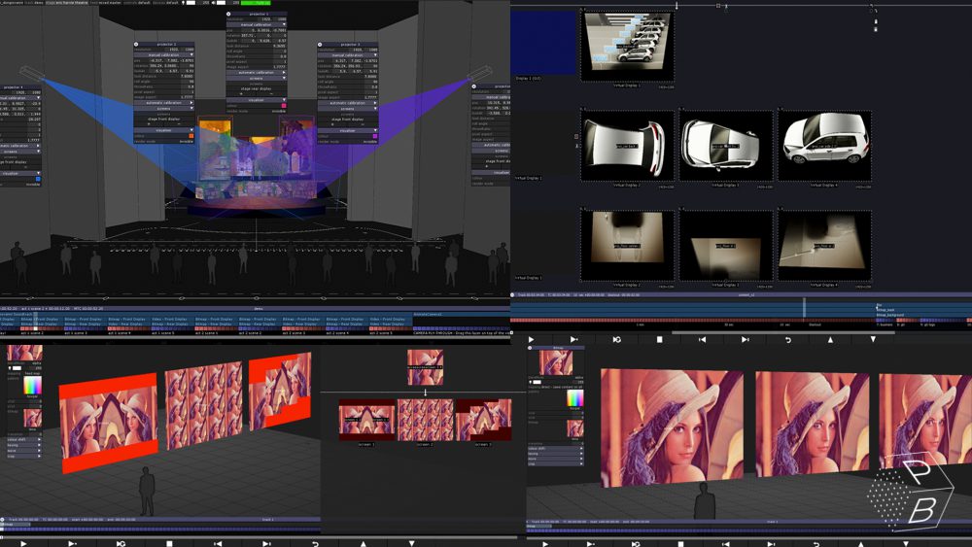Open the blue colour swatch in the left projector panel

coord(39,179)
